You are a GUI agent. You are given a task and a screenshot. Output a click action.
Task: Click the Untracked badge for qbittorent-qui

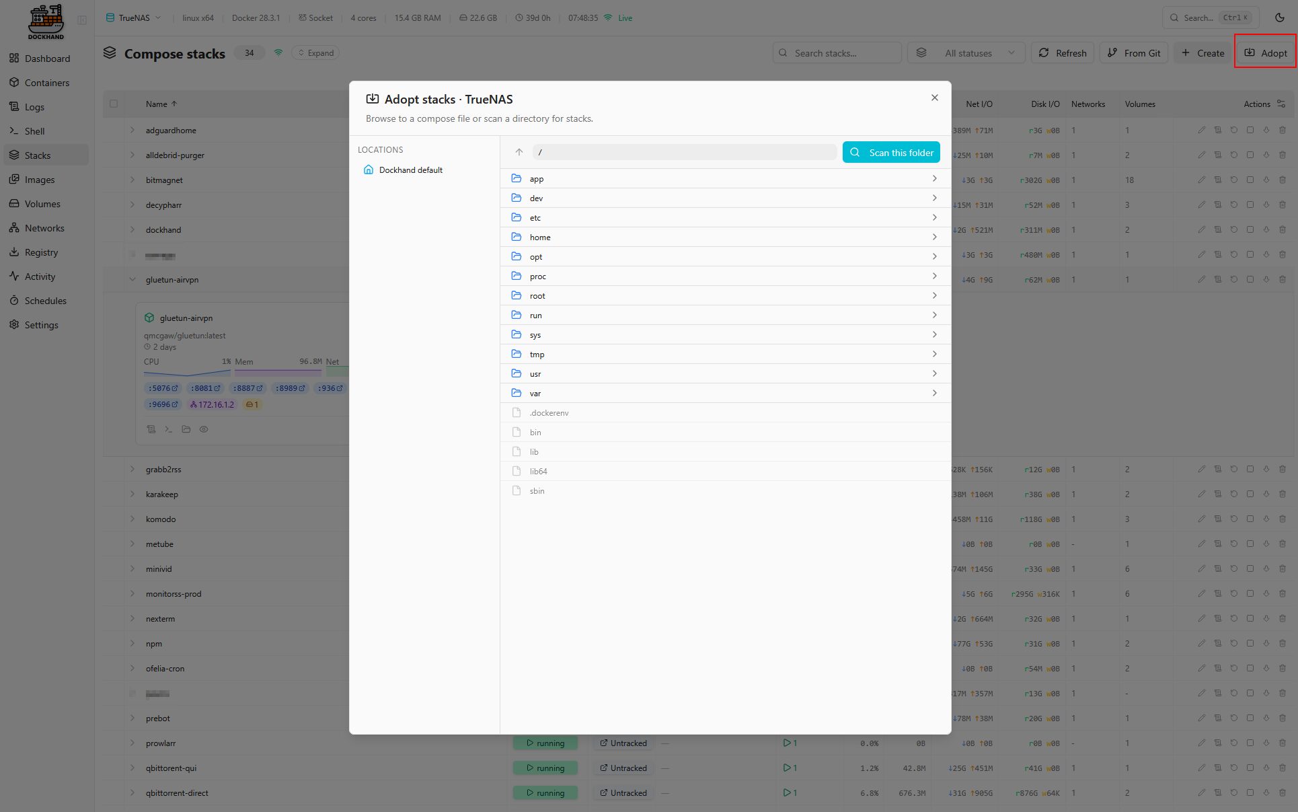pos(623,768)
